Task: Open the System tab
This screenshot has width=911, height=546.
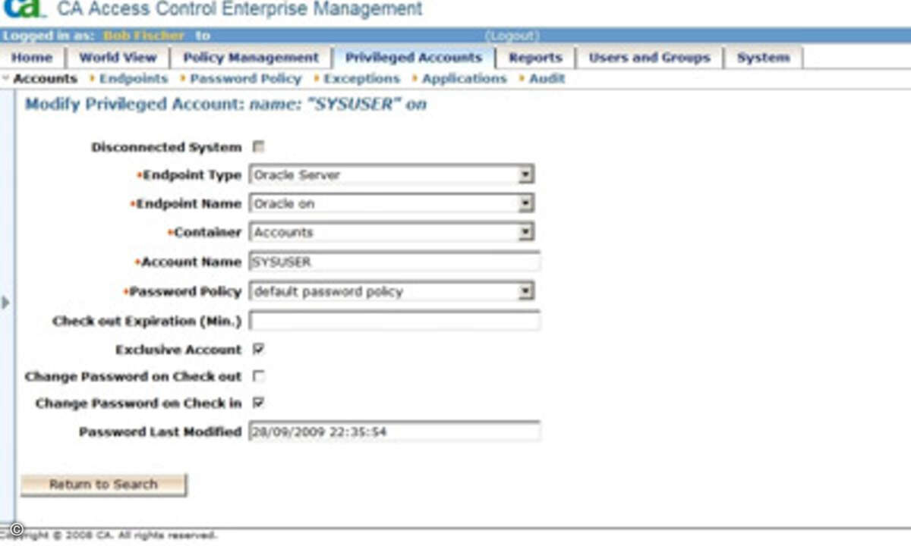Action: [x=763, y=58]
